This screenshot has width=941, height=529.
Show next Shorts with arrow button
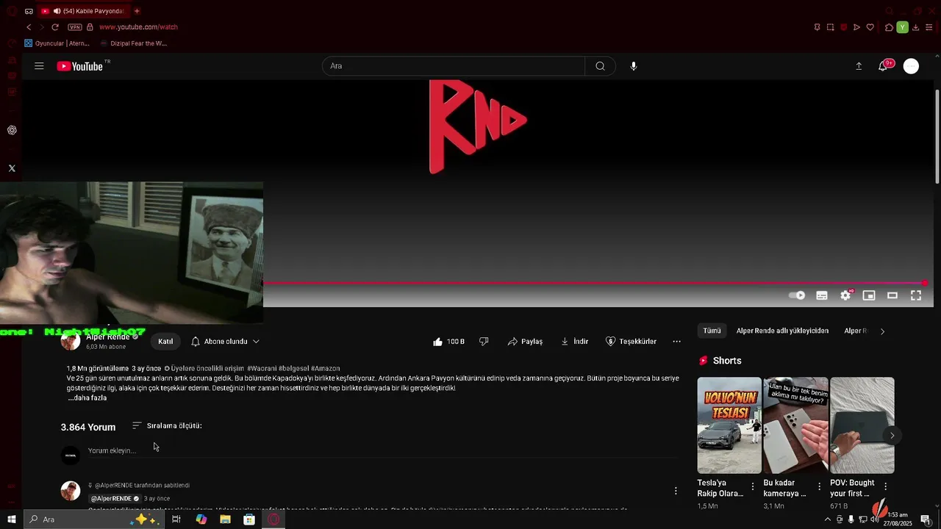[x=892, y=436]
